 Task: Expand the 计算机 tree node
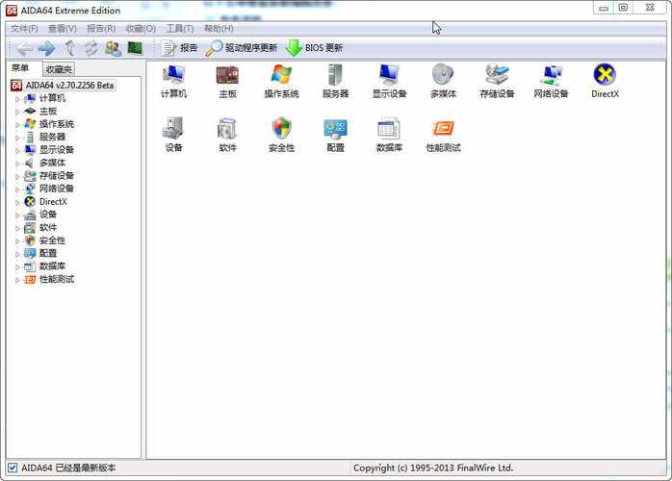[17, 99]
